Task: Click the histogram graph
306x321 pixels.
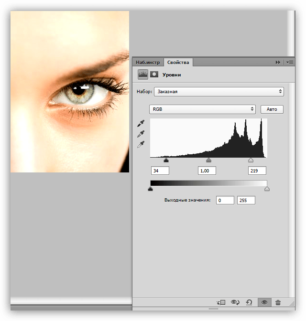Action: 208,138
